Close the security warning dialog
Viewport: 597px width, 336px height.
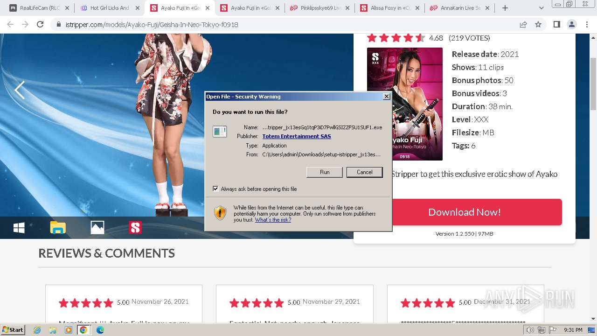[x=386, y=97]
